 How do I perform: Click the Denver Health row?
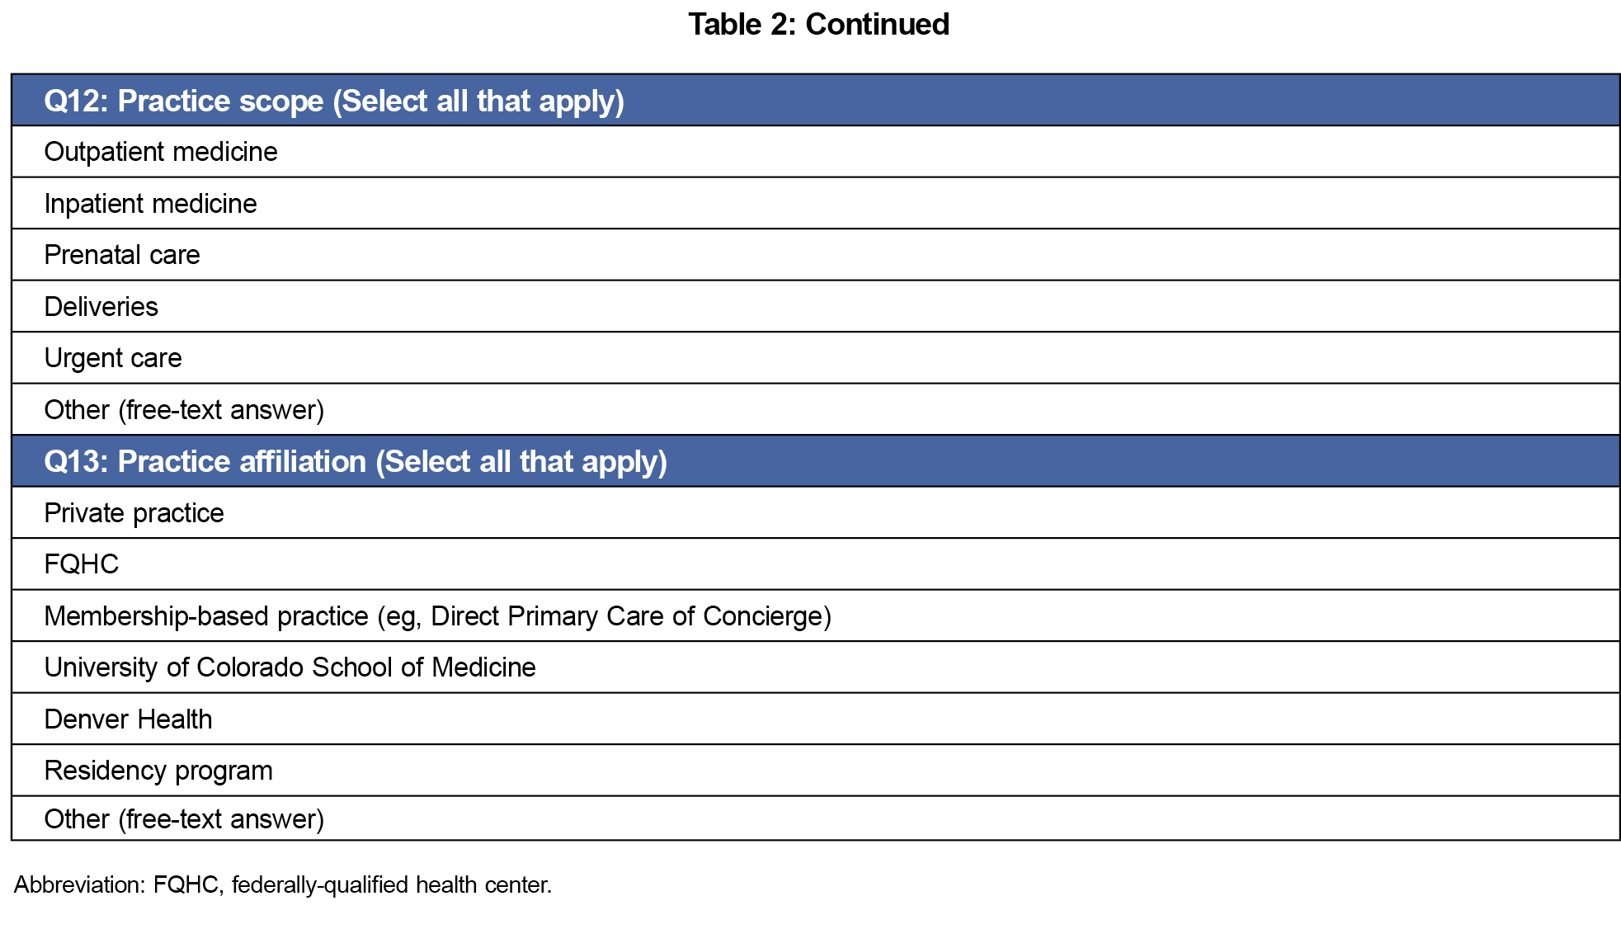click(128, 719)
